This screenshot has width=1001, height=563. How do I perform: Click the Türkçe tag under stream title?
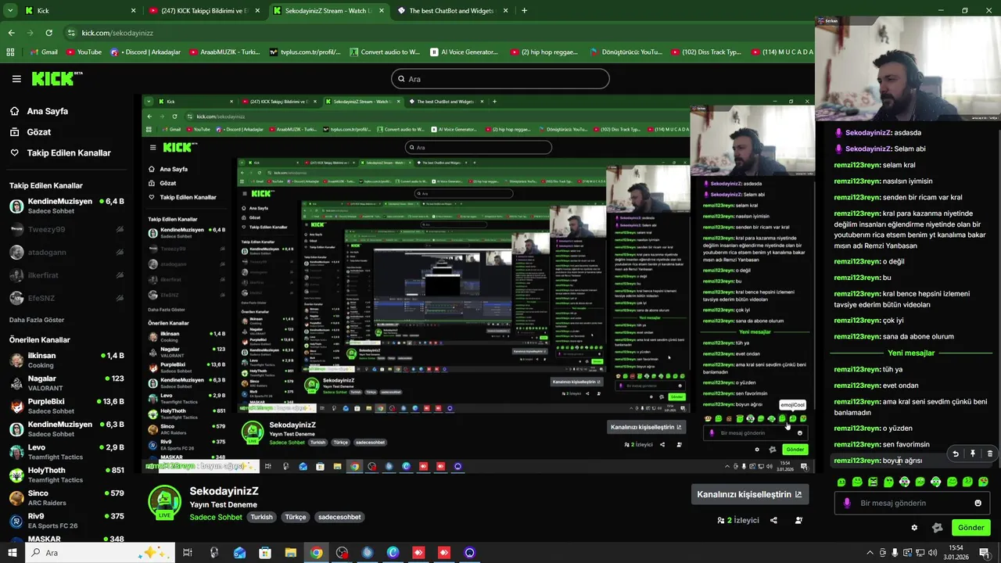pyautogui.click(x=296, y=517)
